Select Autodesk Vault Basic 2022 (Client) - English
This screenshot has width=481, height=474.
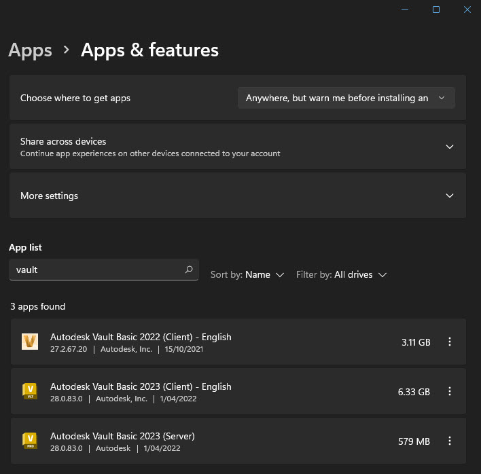(238, 342)
